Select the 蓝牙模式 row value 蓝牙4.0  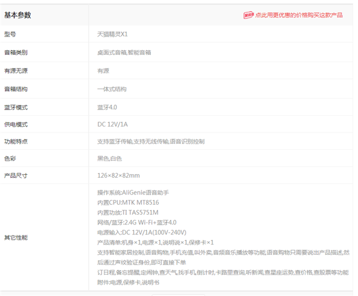(107, 107)
